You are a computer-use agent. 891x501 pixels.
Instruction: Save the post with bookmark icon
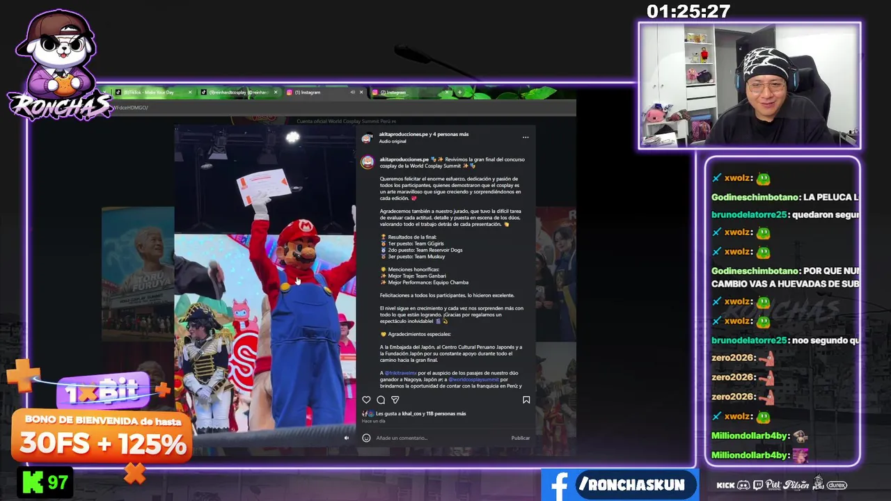[x=526, y=400]
